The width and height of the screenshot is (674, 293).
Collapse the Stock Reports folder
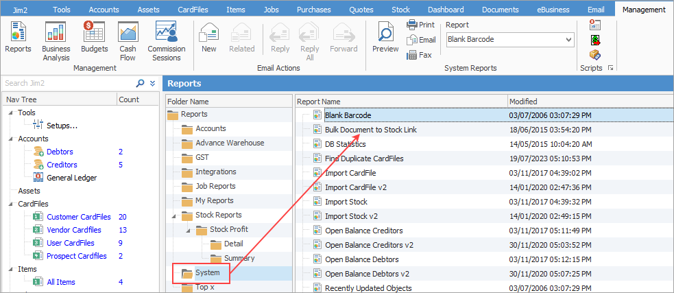click(x=173, y=215)
